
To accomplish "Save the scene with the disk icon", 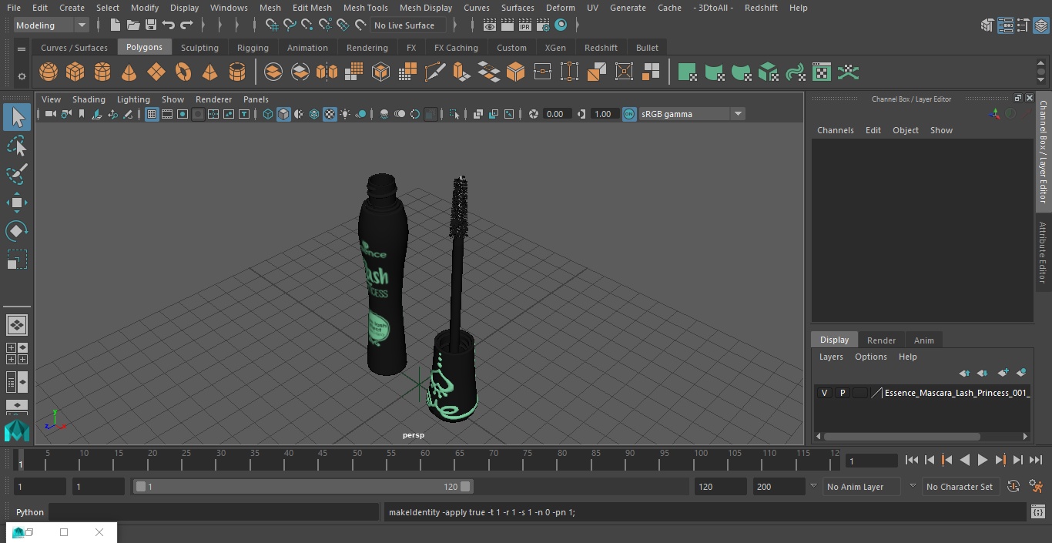I will click(x=151, y=25).
